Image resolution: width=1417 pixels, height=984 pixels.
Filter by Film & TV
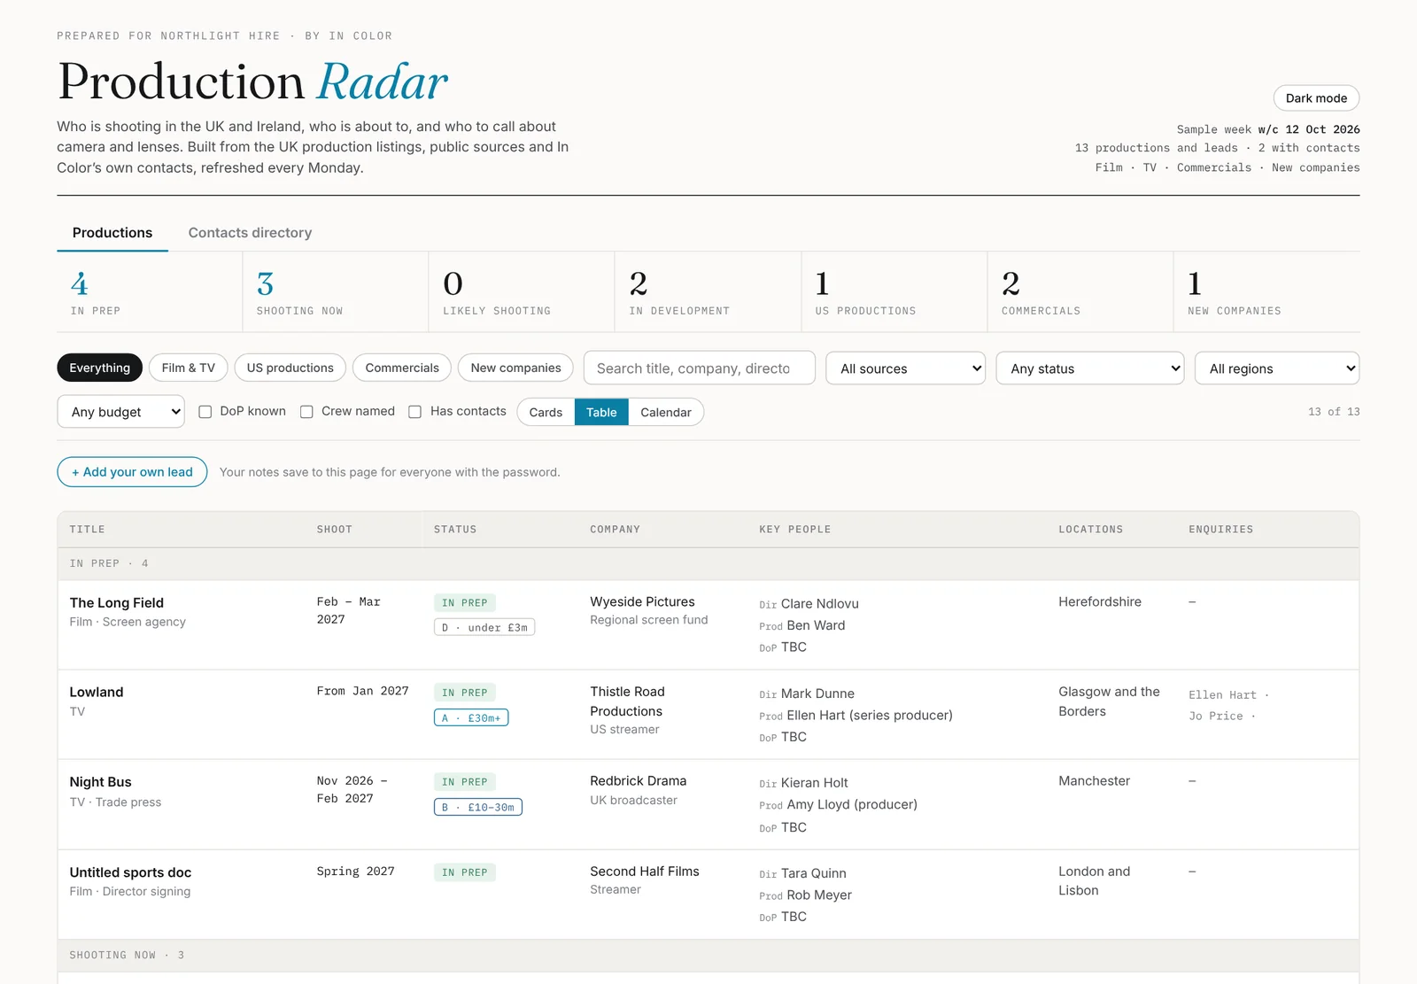pyautogui.click(x=188, y=368)
